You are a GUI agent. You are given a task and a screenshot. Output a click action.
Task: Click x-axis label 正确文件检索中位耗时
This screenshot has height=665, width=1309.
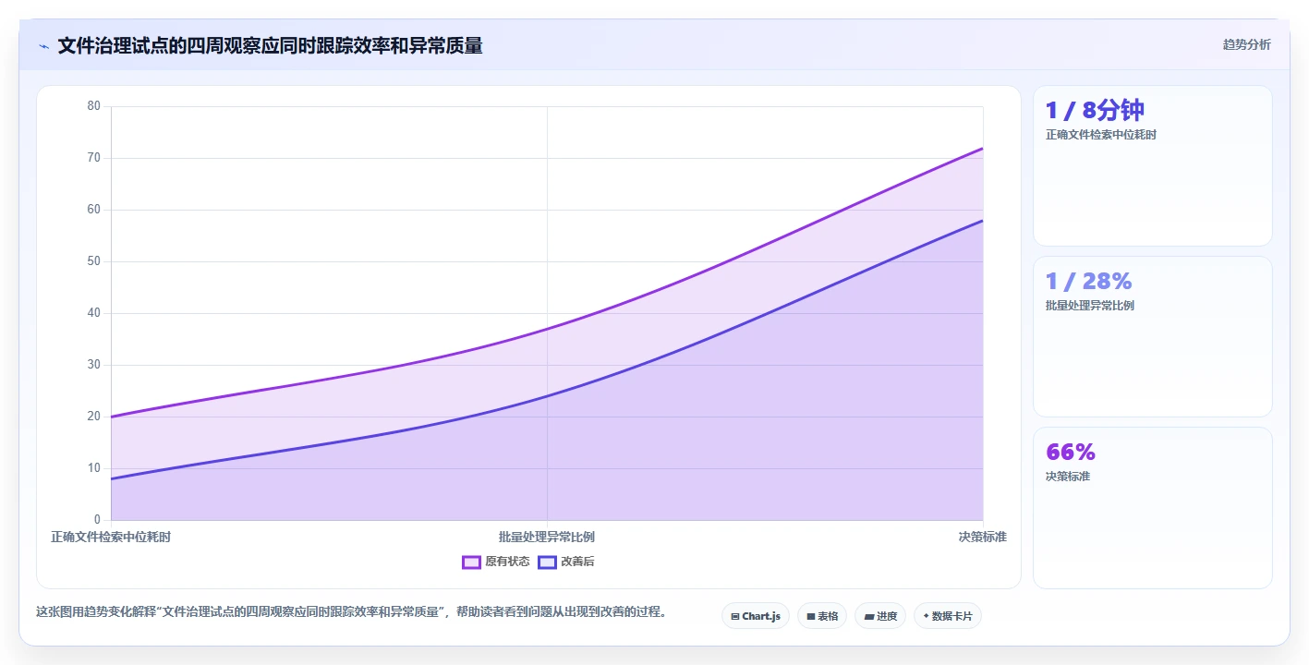pyautogui.click(x=111, y=537)
